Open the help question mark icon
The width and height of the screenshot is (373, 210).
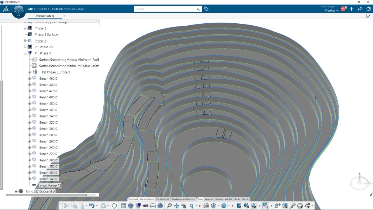click(369, 9)
